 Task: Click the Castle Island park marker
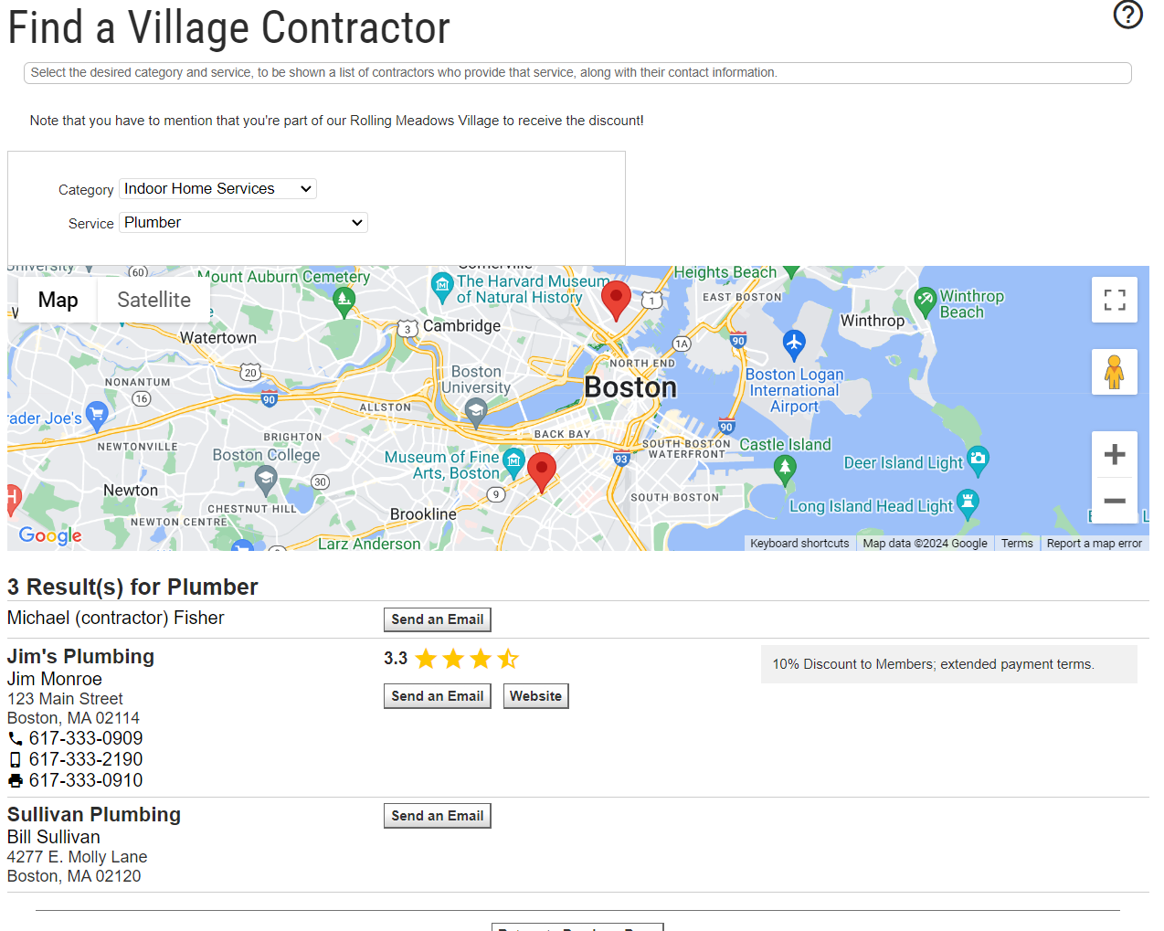tap(785, 470)
